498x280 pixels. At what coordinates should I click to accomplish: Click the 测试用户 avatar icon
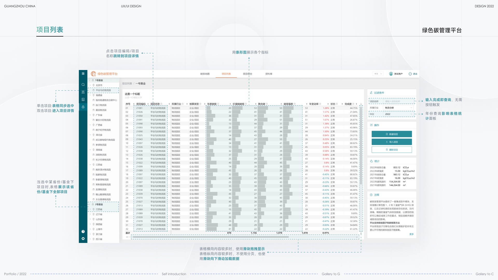[391, 74]
